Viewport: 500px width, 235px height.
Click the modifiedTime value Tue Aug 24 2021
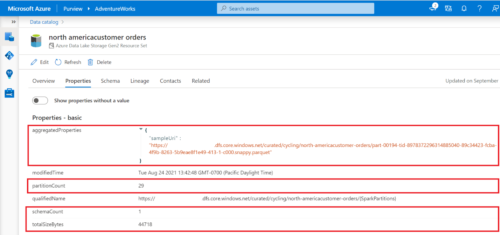[x=206, y=172]
